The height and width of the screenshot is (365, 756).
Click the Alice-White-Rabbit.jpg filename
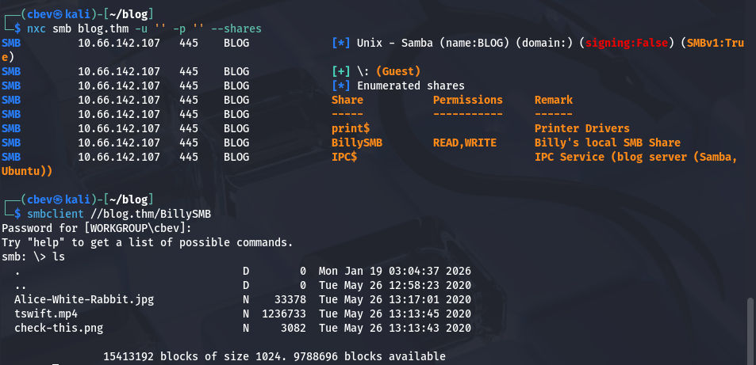point(83,299)
